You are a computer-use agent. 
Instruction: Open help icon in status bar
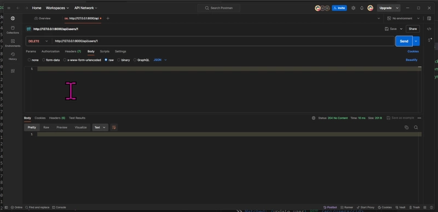tap(431, 208)
